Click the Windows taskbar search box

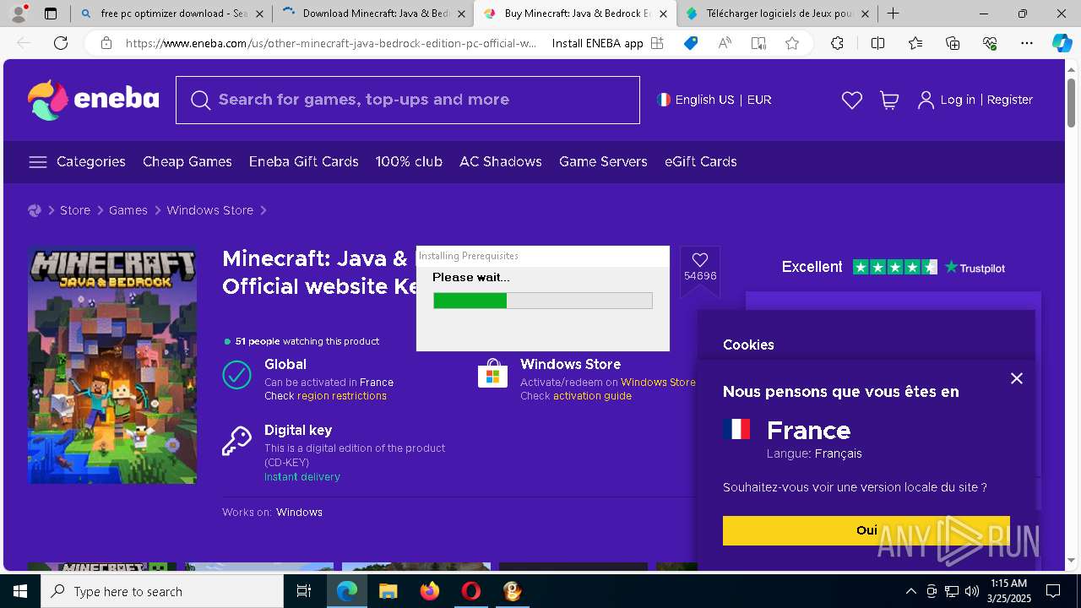(x=162, y=591)
